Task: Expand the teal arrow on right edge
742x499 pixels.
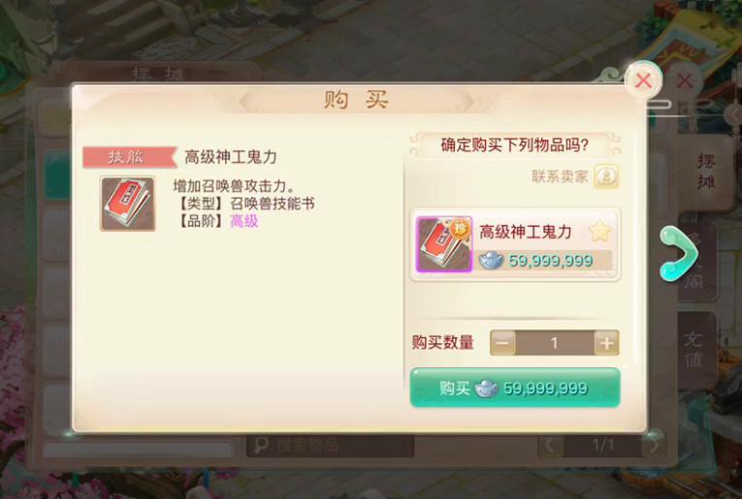Action: (679, 254)
